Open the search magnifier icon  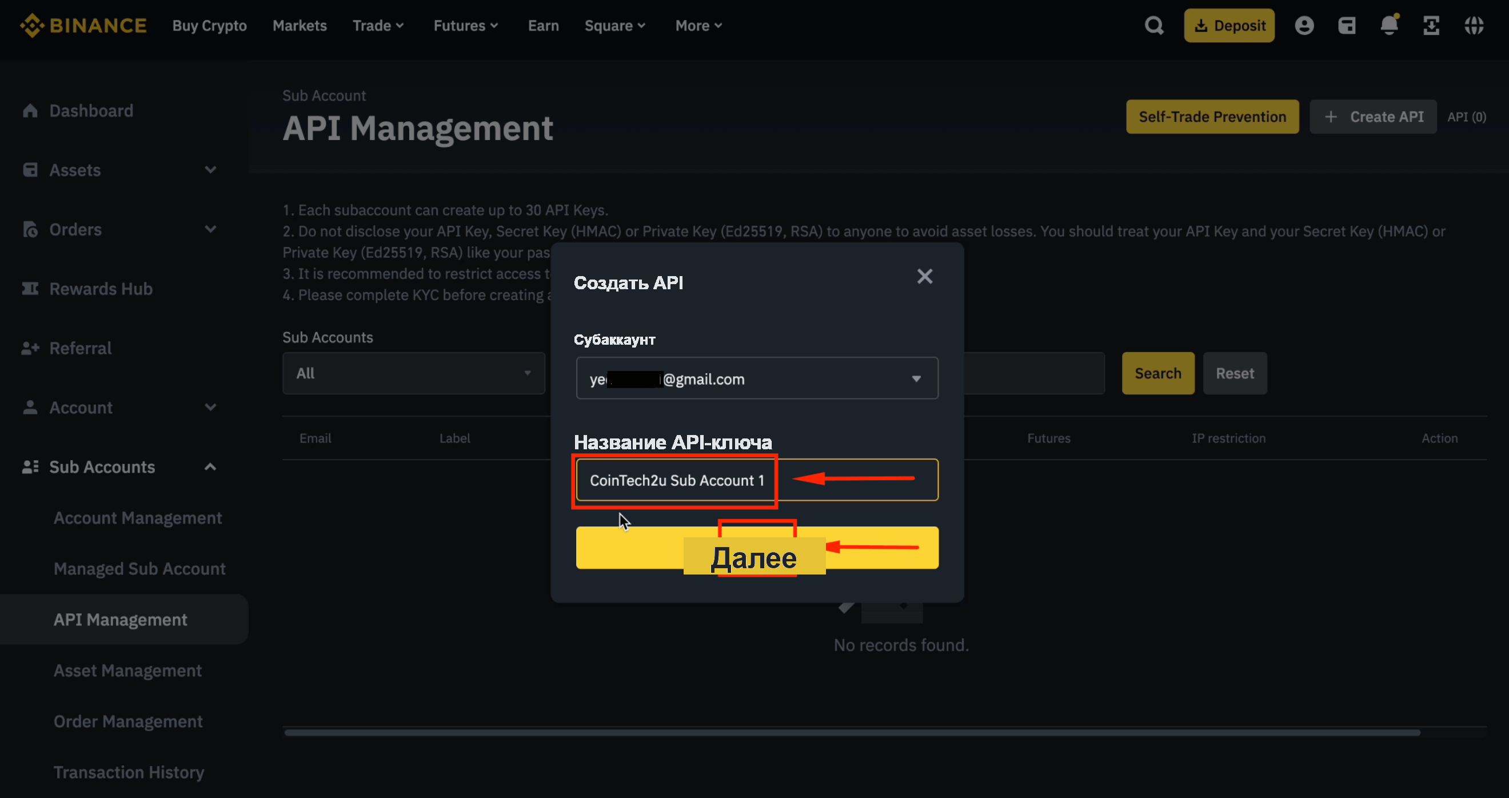click(x=1153, y=26)
